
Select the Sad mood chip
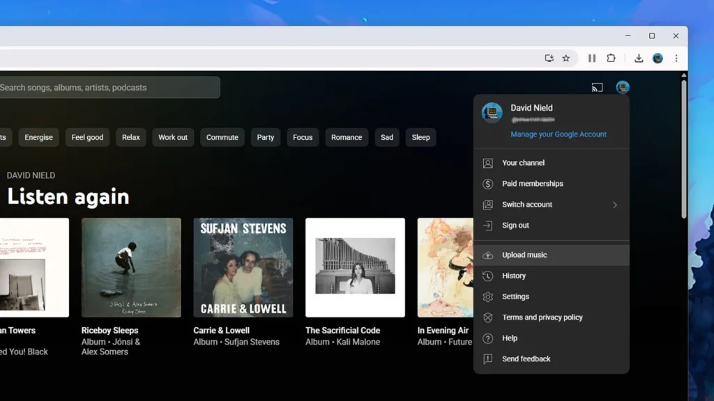(387, 137)
